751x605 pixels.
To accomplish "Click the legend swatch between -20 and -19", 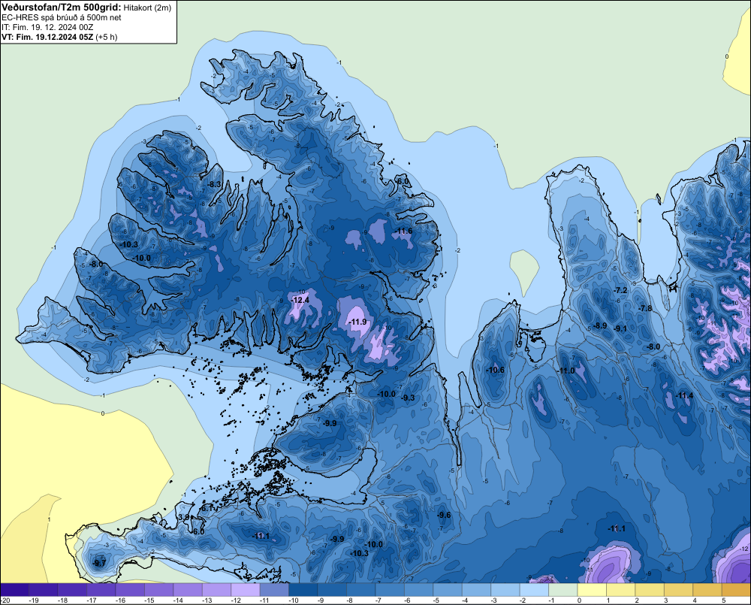I will coord(15,590).
